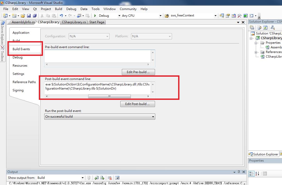This screenshot has height=185, width=282.
Task: Click the Command Window toolbar icon
Action: click(251, 16)
